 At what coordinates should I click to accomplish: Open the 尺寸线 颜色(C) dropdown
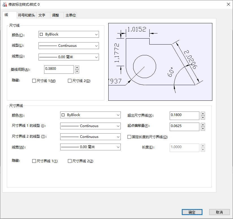(x=69, y=34)
